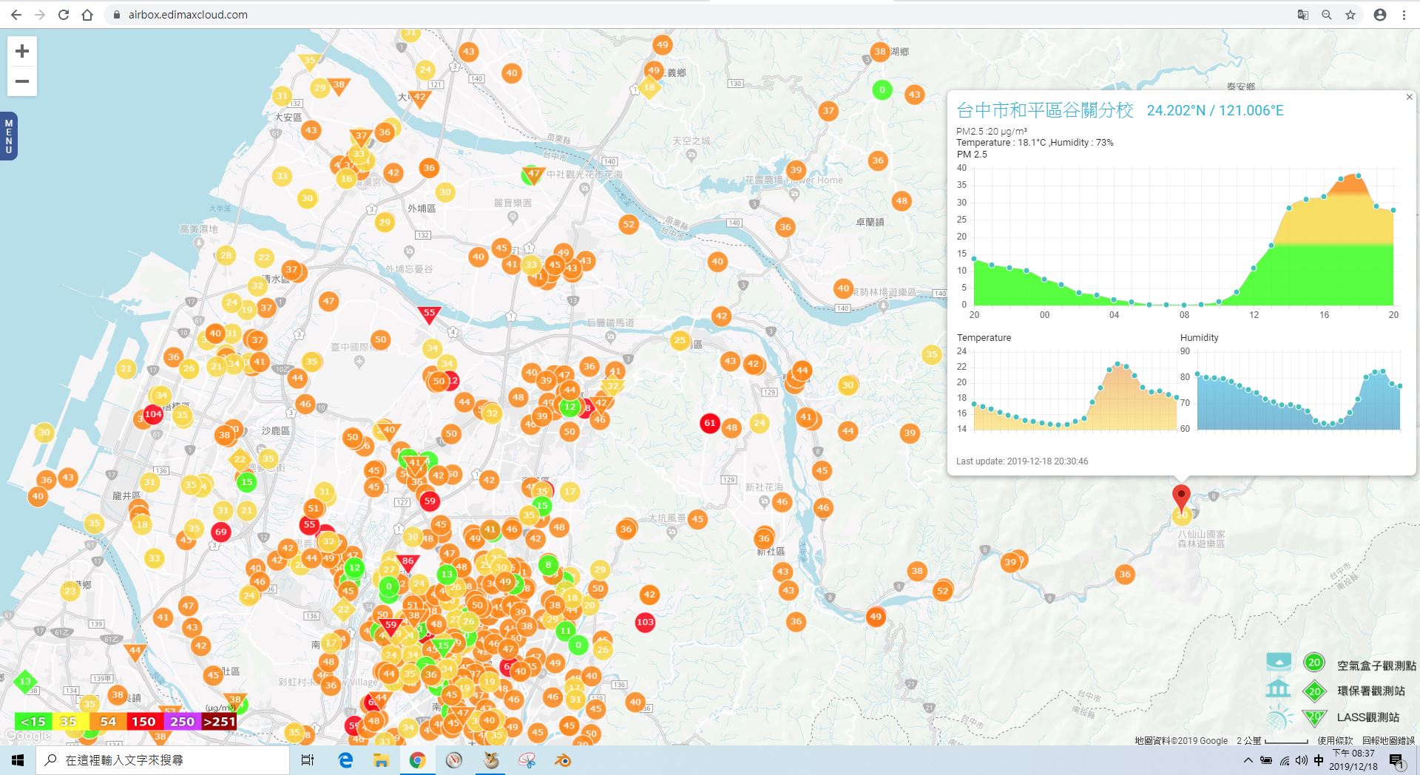The width and height of the screenshot is (1420, 775).
Task: Click coordinates 24.202°N / 121.006°E text
Action: (1215, 111)
